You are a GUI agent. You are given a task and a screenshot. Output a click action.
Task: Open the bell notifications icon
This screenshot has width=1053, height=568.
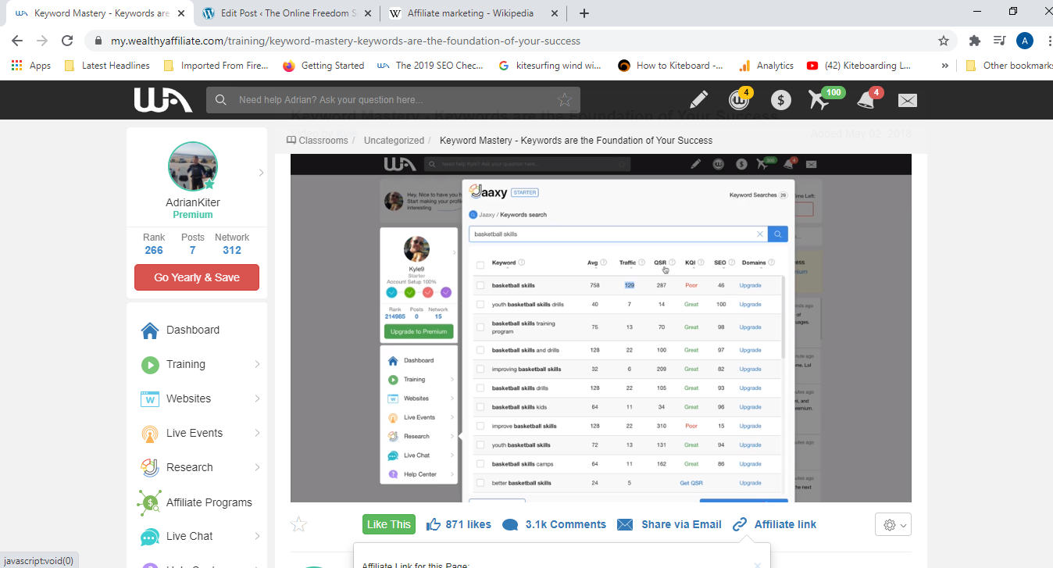866,100
